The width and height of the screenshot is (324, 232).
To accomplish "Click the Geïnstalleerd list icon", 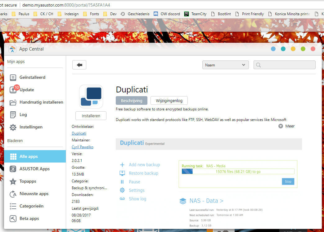I will pyautogui.click(x=13, y=78).
